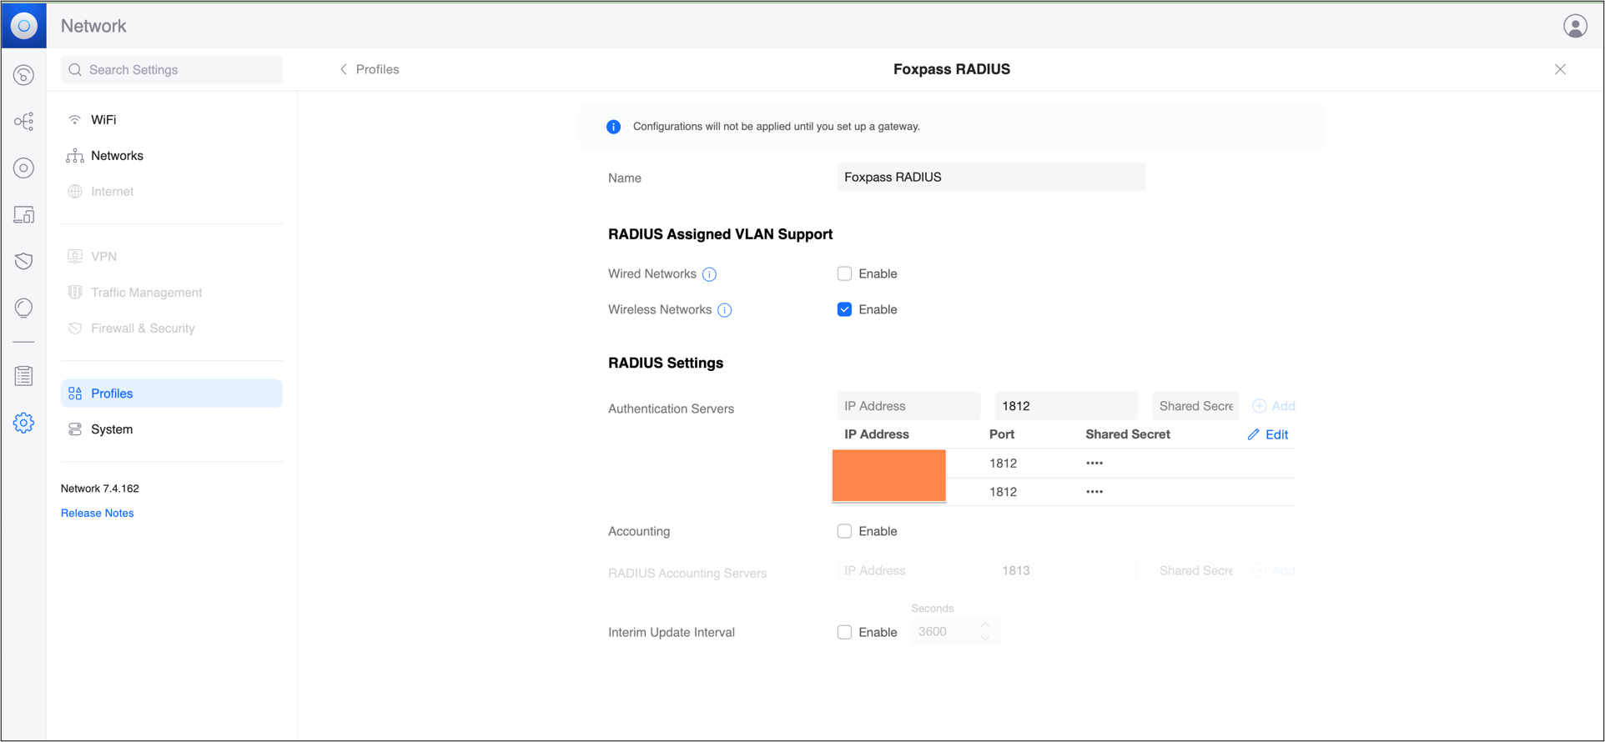
Task: Open WiFi settings
Action: (x=171, y=120)
